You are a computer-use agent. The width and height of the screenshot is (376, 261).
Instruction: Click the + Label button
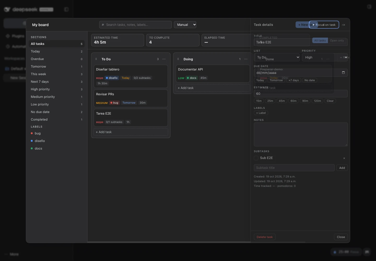(x=261, y=113)
